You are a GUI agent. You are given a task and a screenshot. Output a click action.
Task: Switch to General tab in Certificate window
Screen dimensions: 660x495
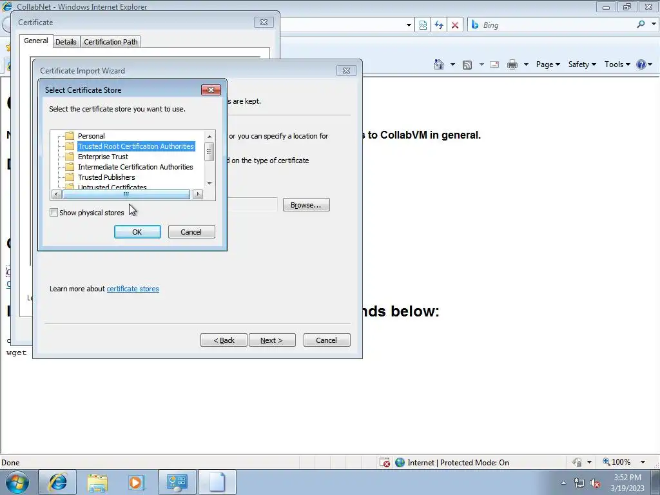coord(36,41)
